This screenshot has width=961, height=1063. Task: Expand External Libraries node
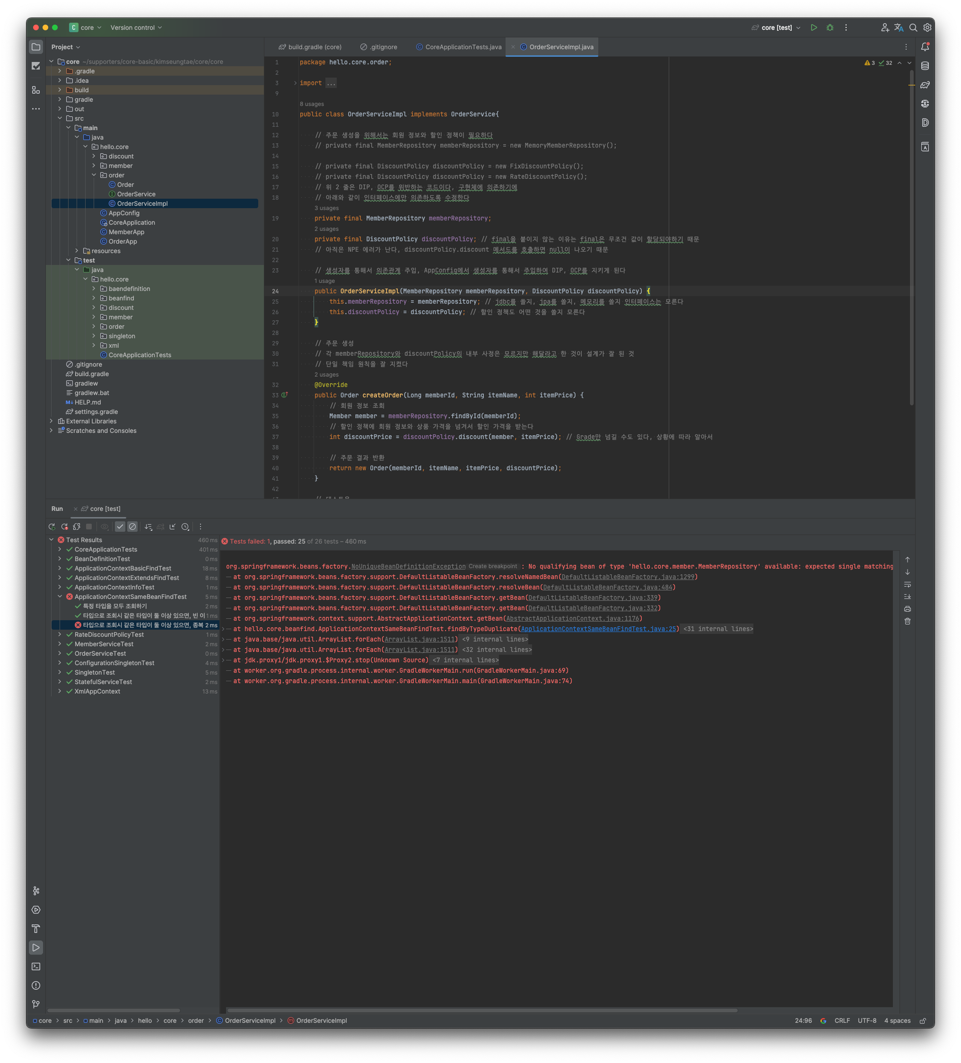click(x=51, y=422)
